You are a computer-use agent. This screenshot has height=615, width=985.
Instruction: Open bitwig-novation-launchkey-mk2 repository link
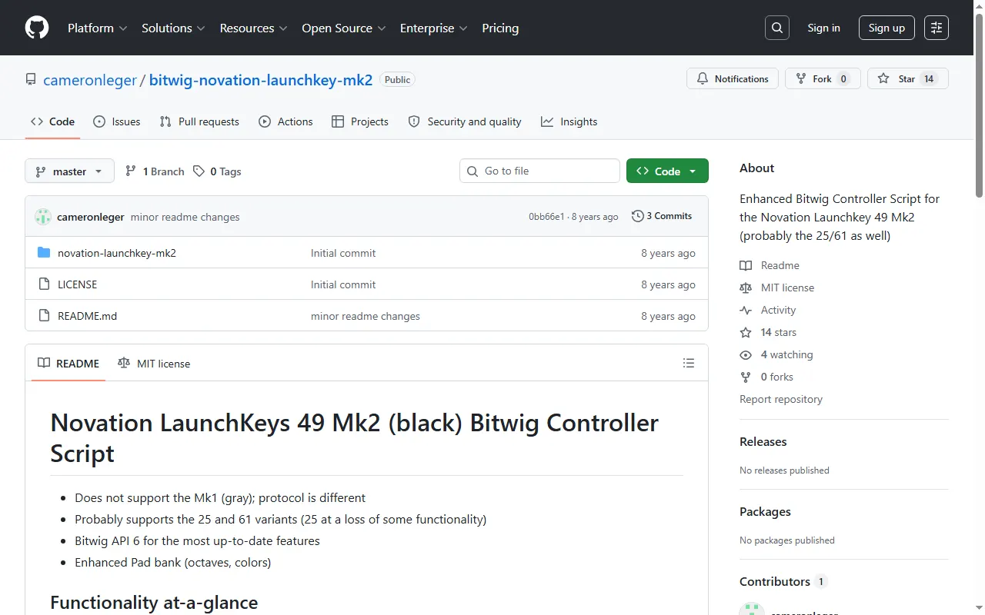point(261,80)
